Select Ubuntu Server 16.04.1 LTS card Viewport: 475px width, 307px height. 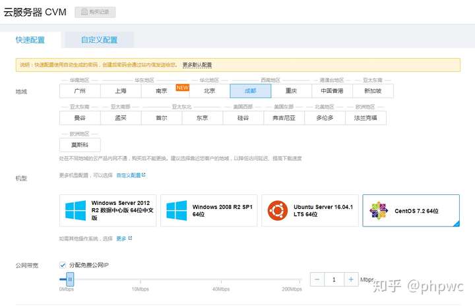point(310,211)
